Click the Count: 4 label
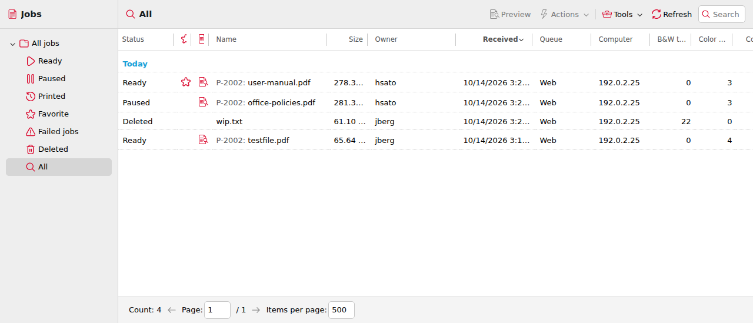Screen dimensions: 753x323 point(145,310)
